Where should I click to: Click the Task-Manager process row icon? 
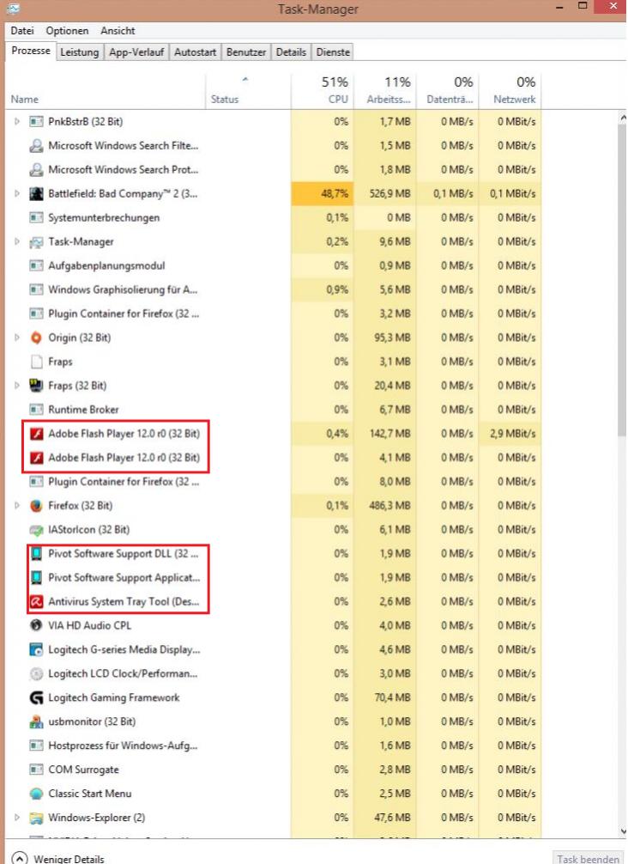[x=36, y=242]
